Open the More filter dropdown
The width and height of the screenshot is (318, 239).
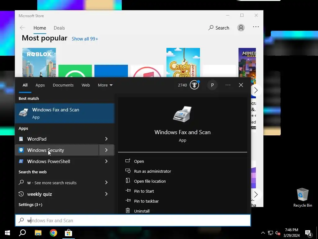point(105,85)
